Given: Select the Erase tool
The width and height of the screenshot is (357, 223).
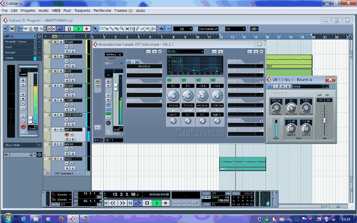Looking at the screenshot, I should (117, 29).
